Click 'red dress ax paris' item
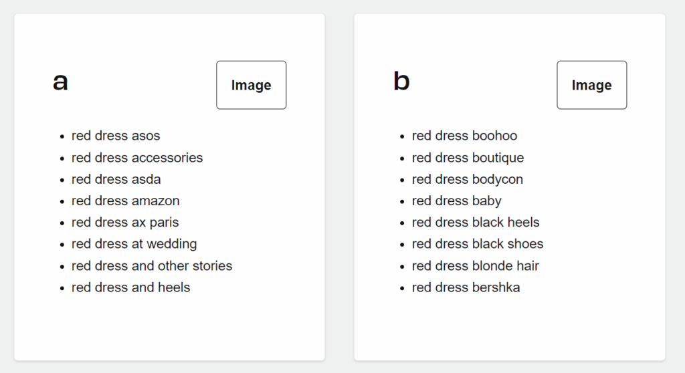Viewport: 685px width, 373px height. point(125,222)
